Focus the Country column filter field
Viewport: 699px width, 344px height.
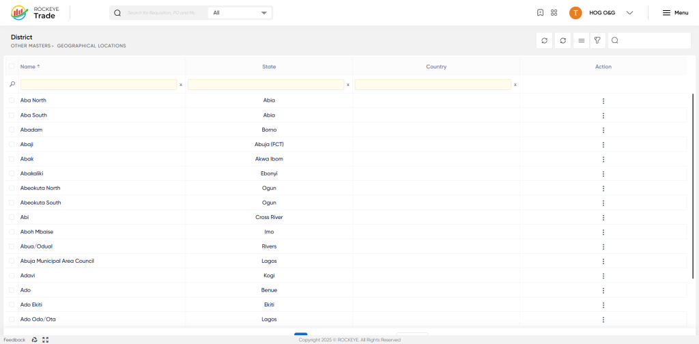pos(433,84)
